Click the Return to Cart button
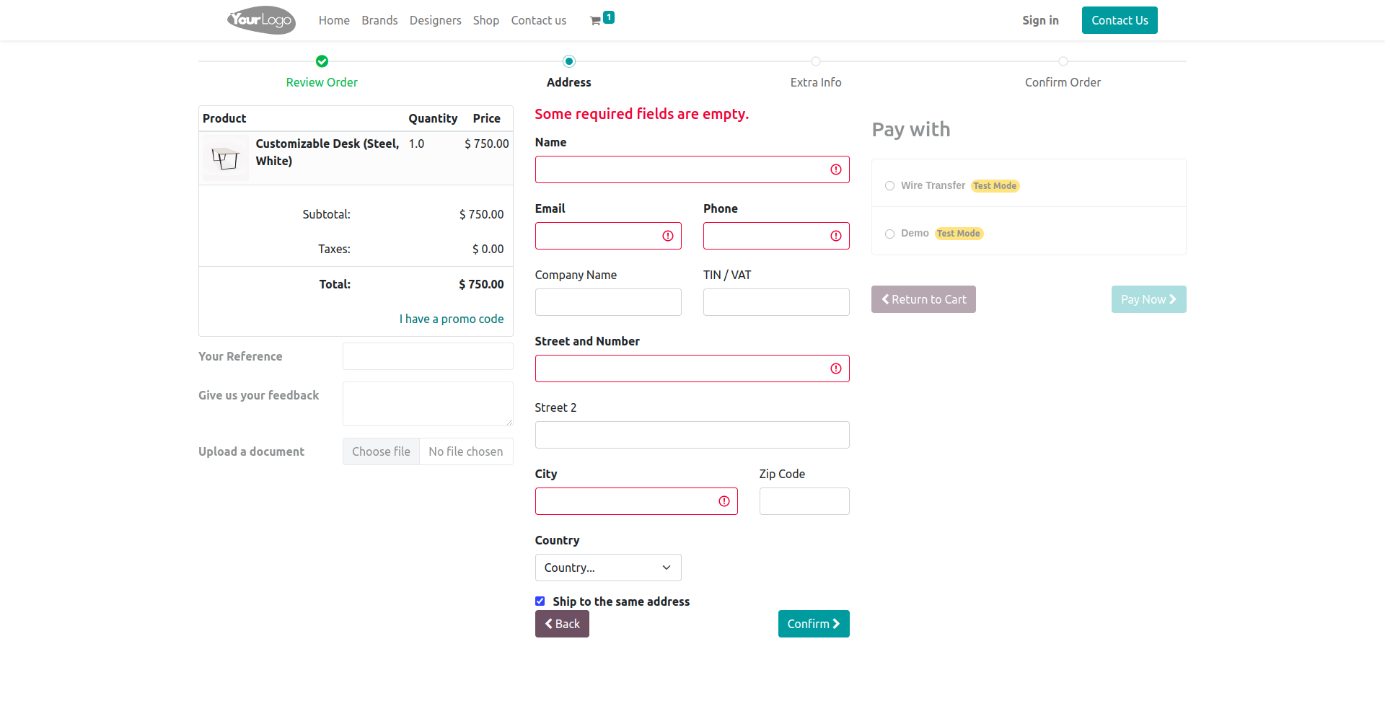 point(923,299)
